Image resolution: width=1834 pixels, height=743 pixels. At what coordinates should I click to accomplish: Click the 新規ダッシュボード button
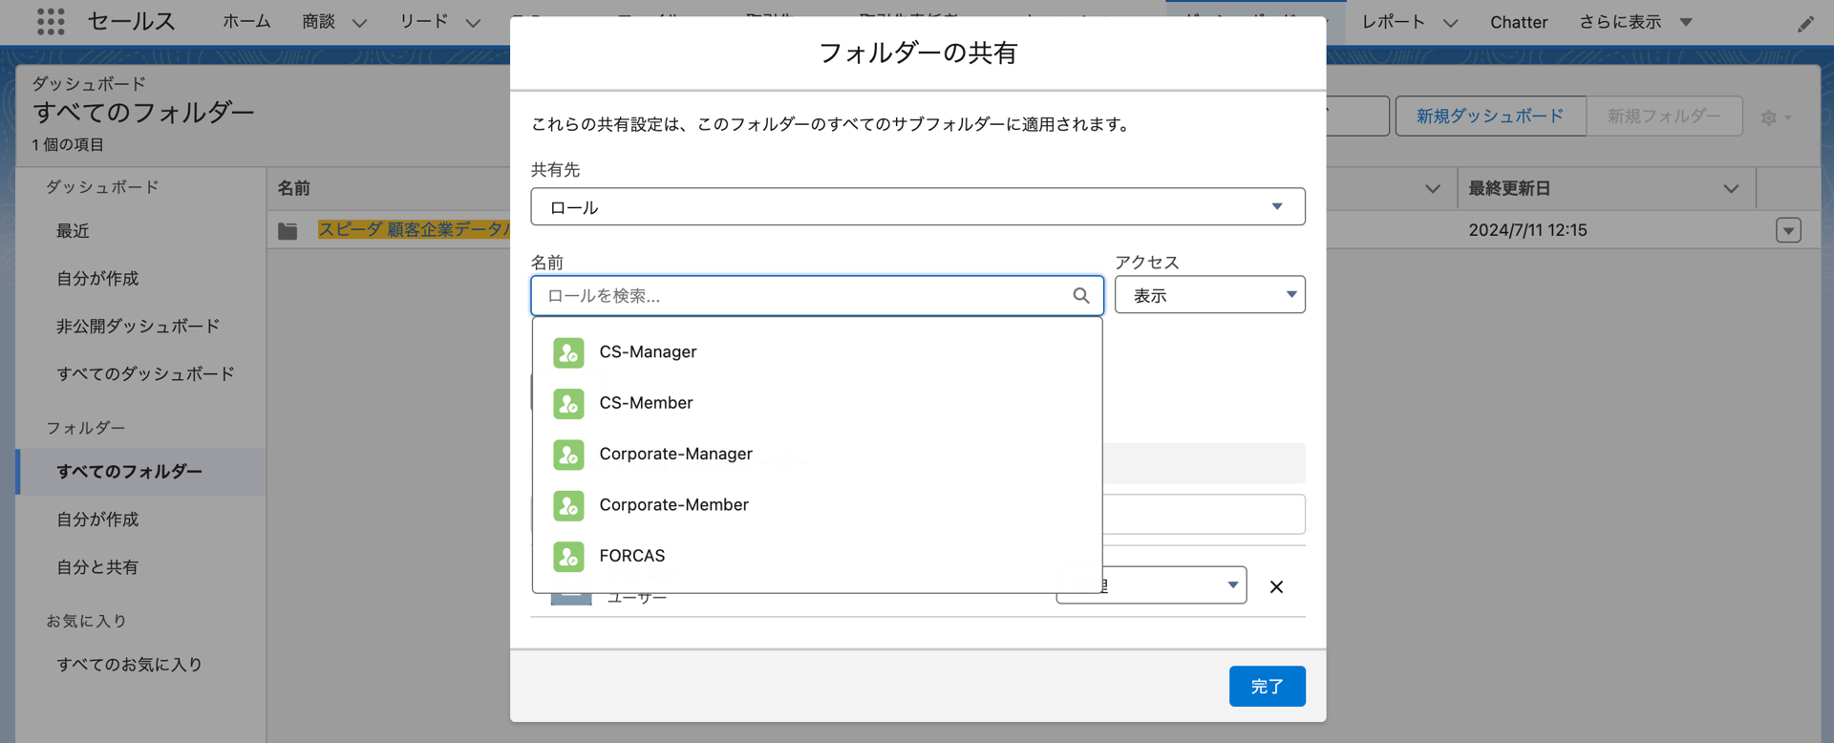[x=1489, y=117]
